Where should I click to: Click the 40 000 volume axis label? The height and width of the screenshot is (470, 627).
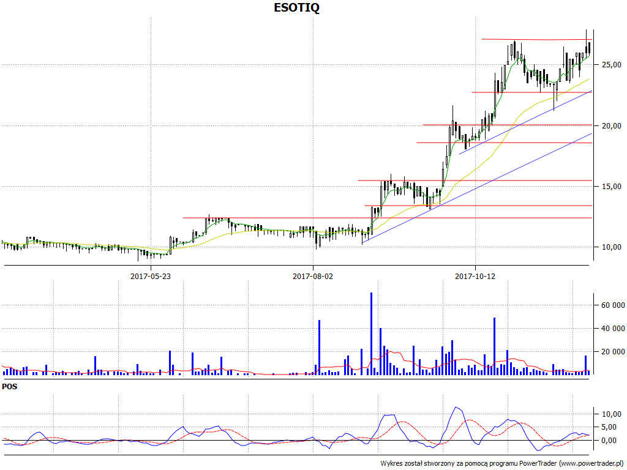click(x=612, y=329)
